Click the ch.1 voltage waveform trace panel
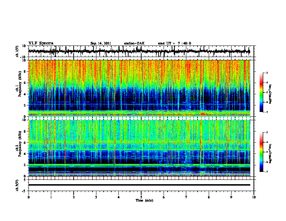The width and height of the screenshot is (286, 221). 141,51
